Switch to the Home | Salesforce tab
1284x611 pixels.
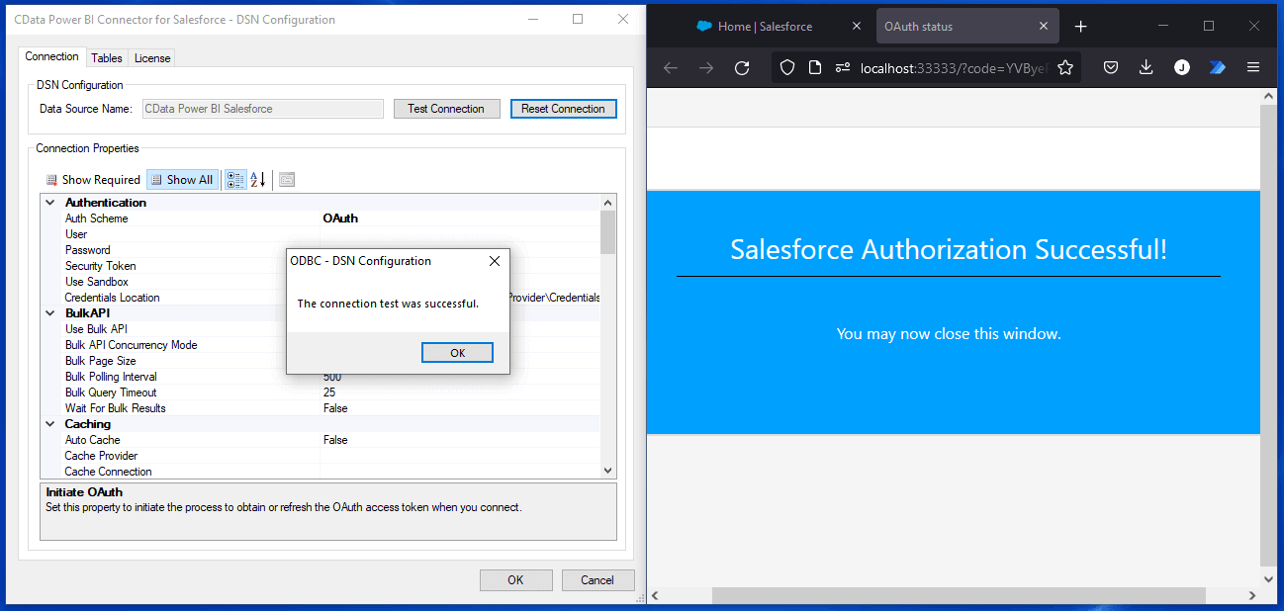point(766,27)
